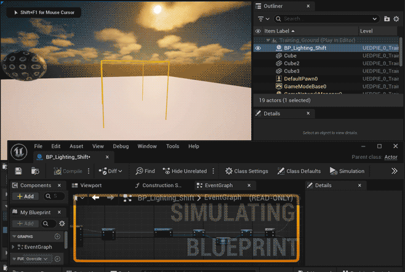Click the Compile button
The width and height of the screenshot is (405, 272).
68,171
